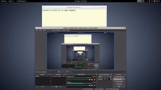The height and width of the screenshot is (90, 161).
Task: Open battery indicator showing 93%
Action: pyautogui.click(x=156, y=1)
